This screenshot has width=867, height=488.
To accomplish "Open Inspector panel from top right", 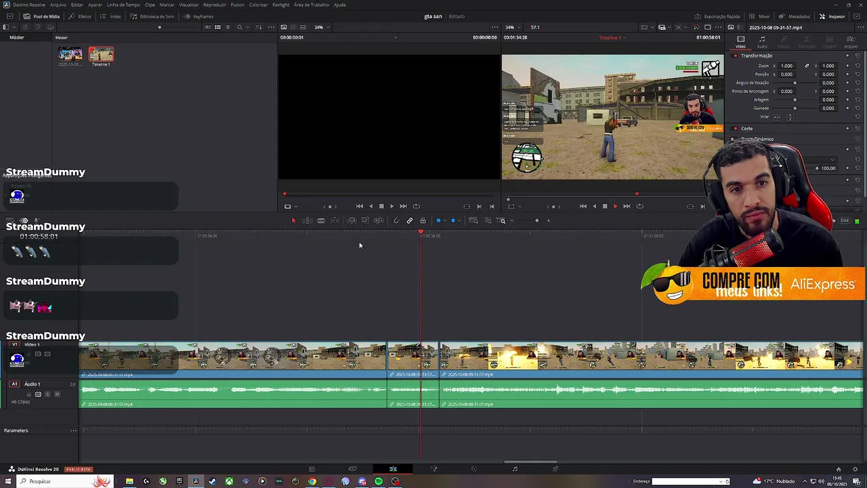I will point(832,16).
